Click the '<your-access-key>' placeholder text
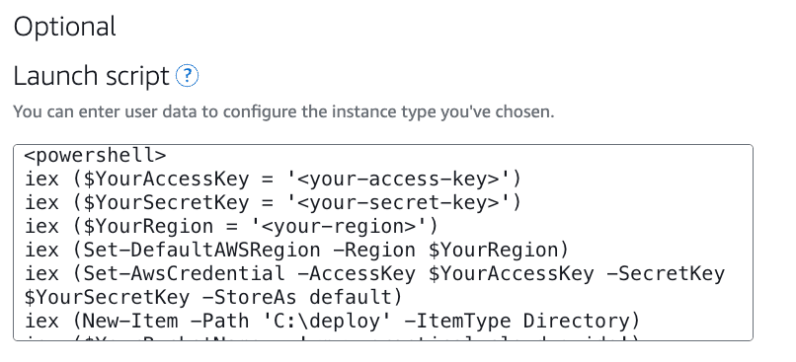The width and height of the screenshot is (796, 362). (397, 179)
